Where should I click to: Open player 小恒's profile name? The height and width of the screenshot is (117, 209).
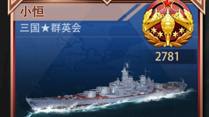pos(32,12)
